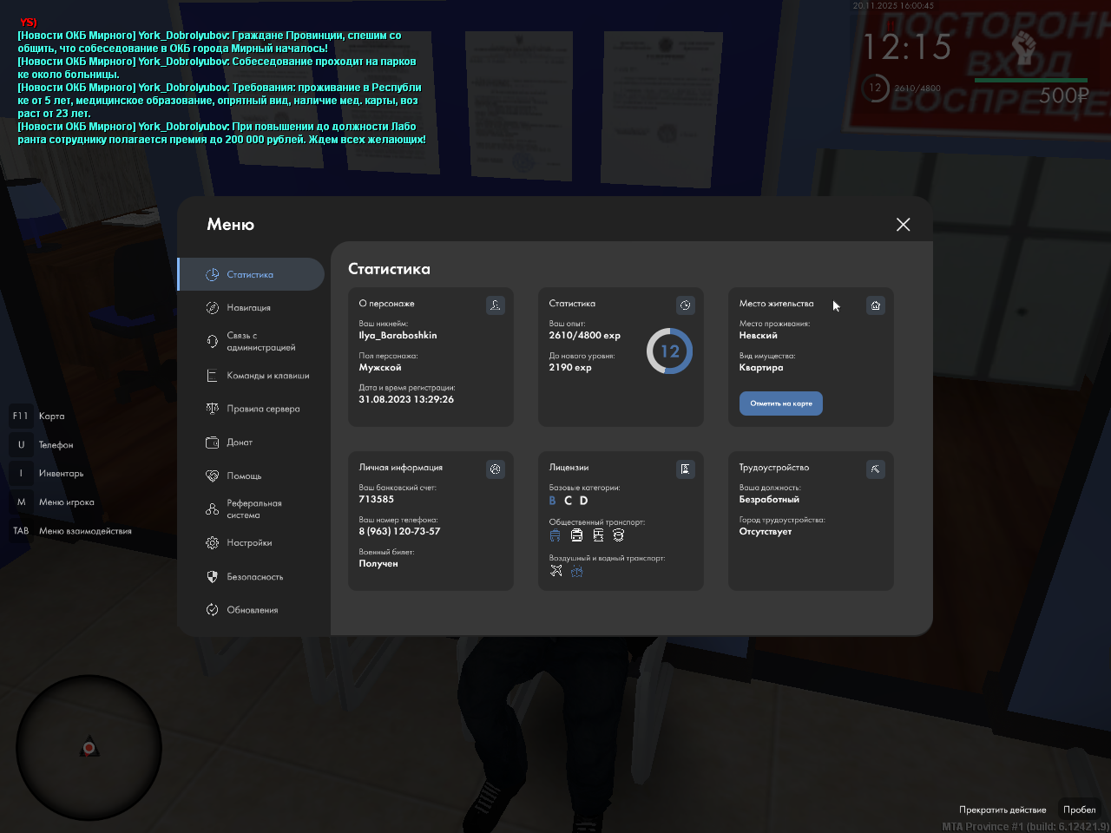Click the gear icon beside Настройки
Image resolution: width=1111 pixels, height=833 pixels.
click(212, 543)
